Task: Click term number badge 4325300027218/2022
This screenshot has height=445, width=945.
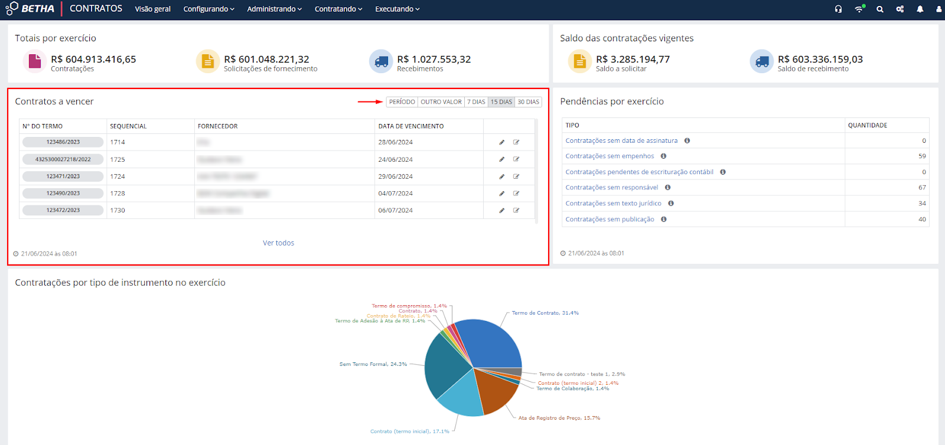Action: tap(63, 159)
